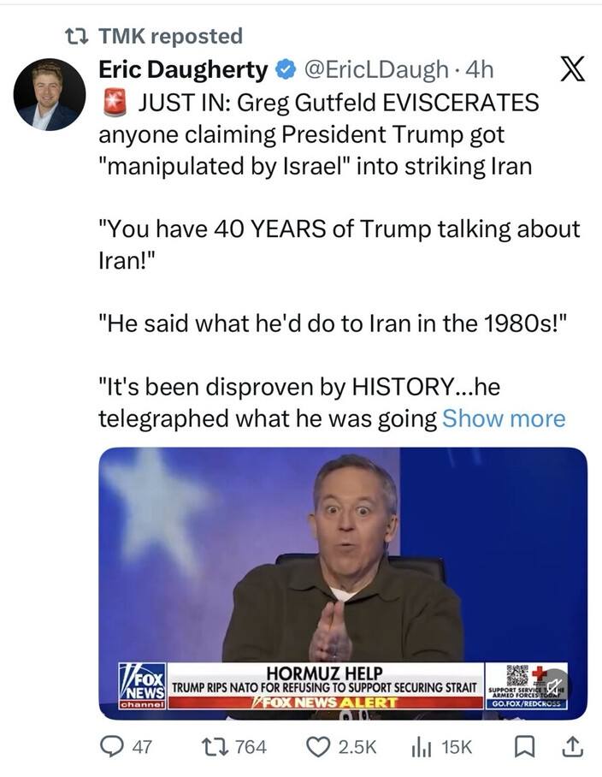Click the Eric Daugherty display name

pos(183,69)
